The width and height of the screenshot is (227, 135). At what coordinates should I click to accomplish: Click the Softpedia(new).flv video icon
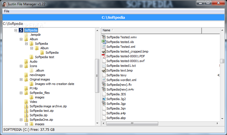[x=104, y=85]
